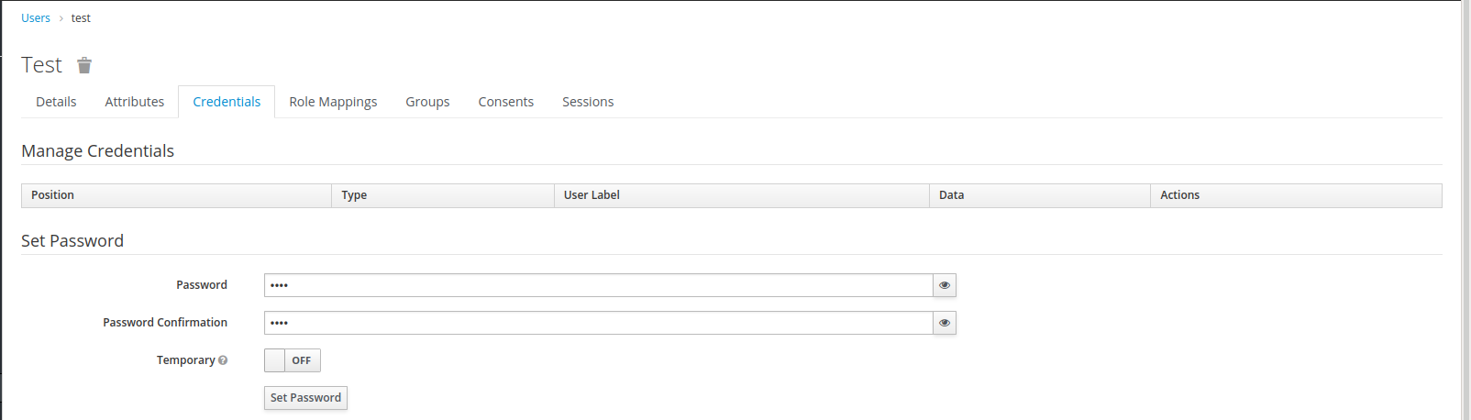Viewport: 1471px width, 420px height.
Task: Toggle the Temporary switch on
Action: coord(292,360)
